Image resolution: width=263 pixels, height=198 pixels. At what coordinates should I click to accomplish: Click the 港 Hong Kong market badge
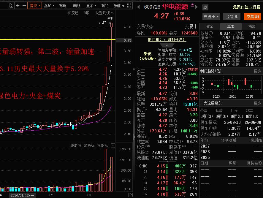coord(205,7)
